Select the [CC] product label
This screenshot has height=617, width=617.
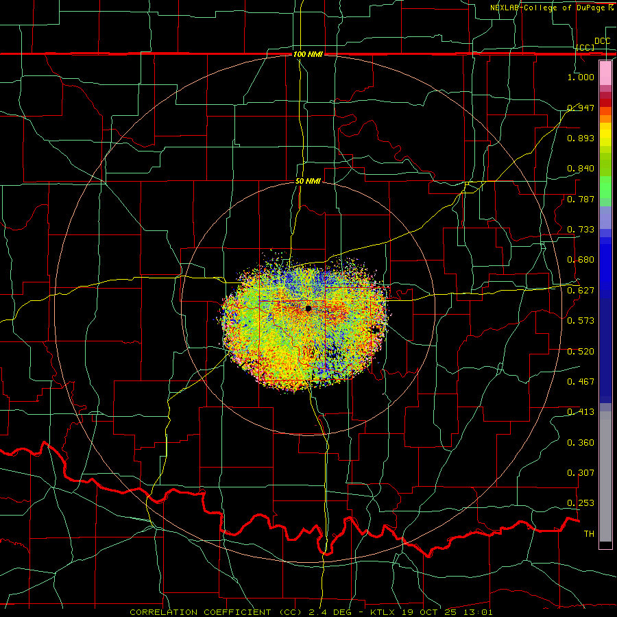click(x=585, y=47)
